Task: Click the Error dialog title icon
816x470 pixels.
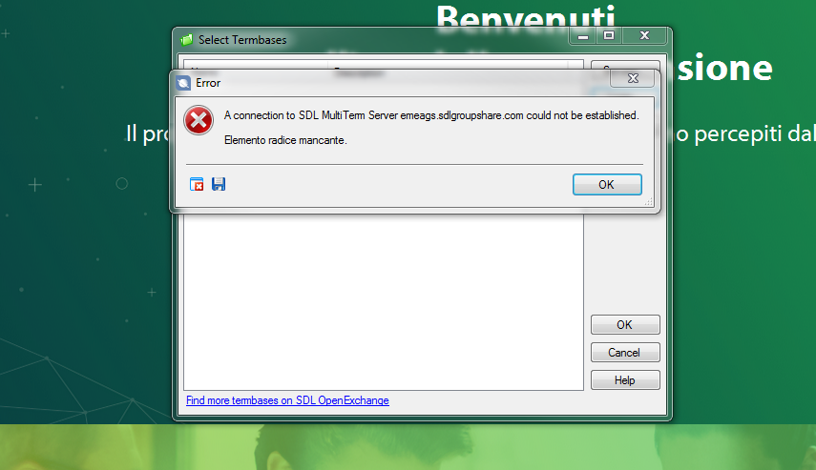Action: 183,83
